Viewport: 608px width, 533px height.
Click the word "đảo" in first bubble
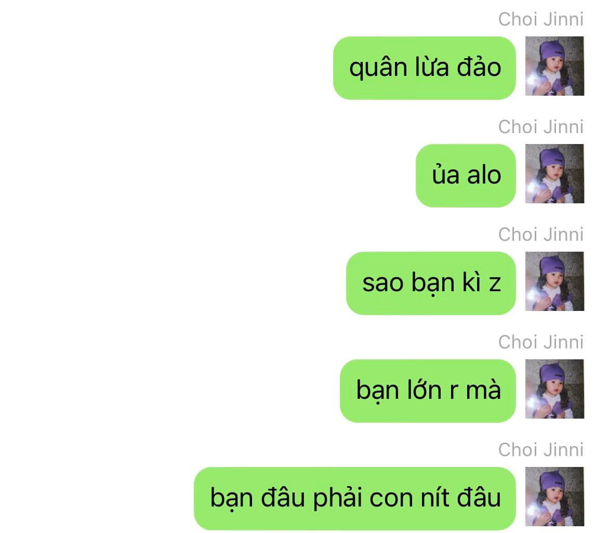[x=479, y=66]
